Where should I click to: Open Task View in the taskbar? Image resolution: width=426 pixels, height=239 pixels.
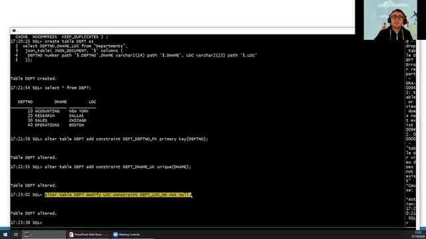pos(15,234)
